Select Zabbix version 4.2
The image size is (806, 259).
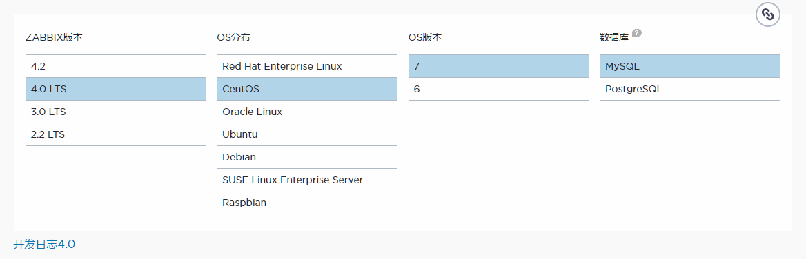[115, 66]
